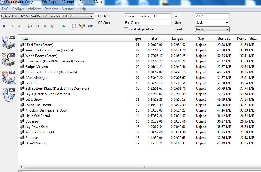Toggle the Forskjellige Artister checkbox
Image resolution: width=261 pixels, height=172 pixels.
click(126, 29)
